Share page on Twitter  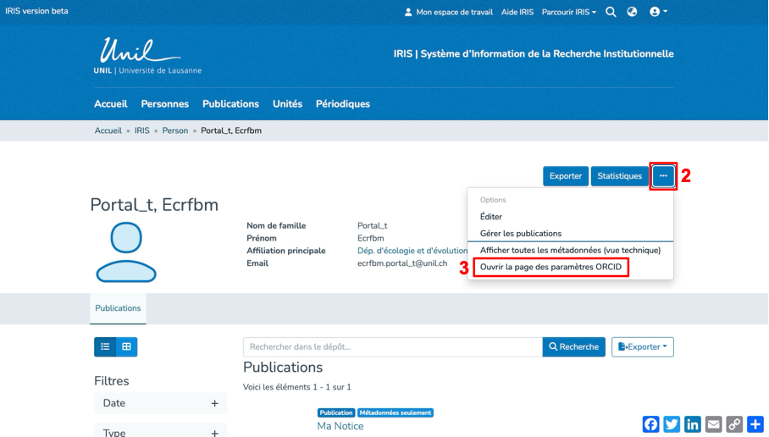click(x=672, y=424)
